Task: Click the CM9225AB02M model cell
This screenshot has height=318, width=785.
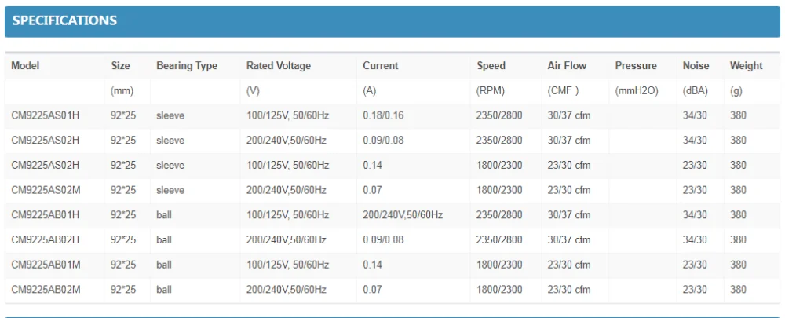Action: pyautogui.click(x=46, y=291)
